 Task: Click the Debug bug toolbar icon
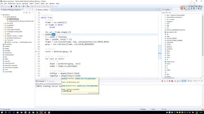19,6
